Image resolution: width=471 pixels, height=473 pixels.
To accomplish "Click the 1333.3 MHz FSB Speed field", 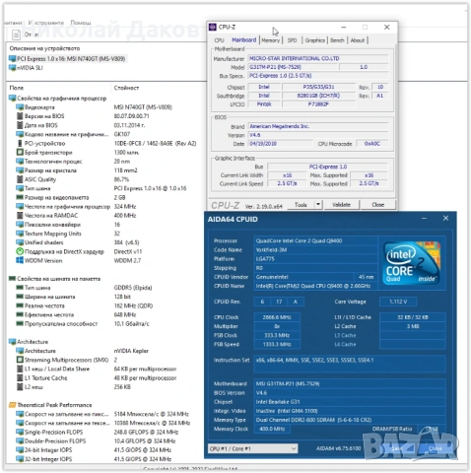I will click(277, 344).
